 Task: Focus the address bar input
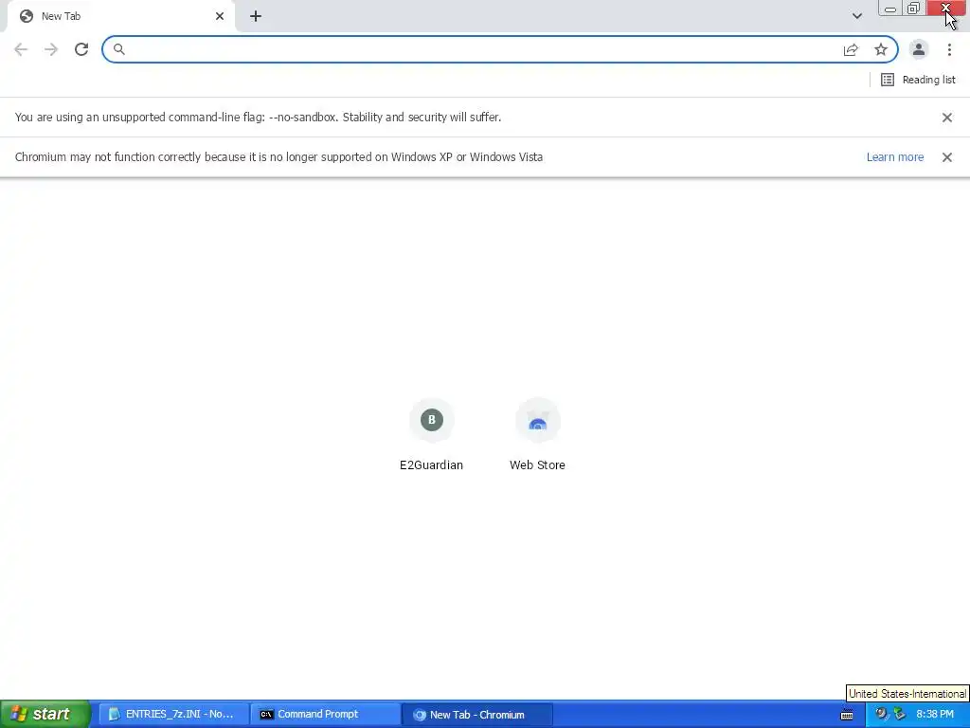point(482,49)
